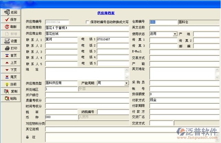Click the 英文地址 scrollbar up arrow
The width and height of the screenshot is (221, 143).
tap(217, 70)
